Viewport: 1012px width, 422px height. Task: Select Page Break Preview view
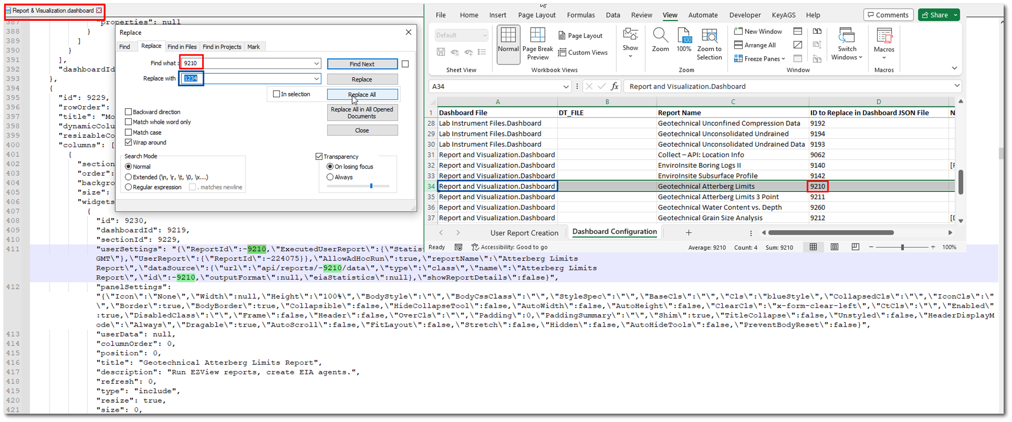pos(537,36)
